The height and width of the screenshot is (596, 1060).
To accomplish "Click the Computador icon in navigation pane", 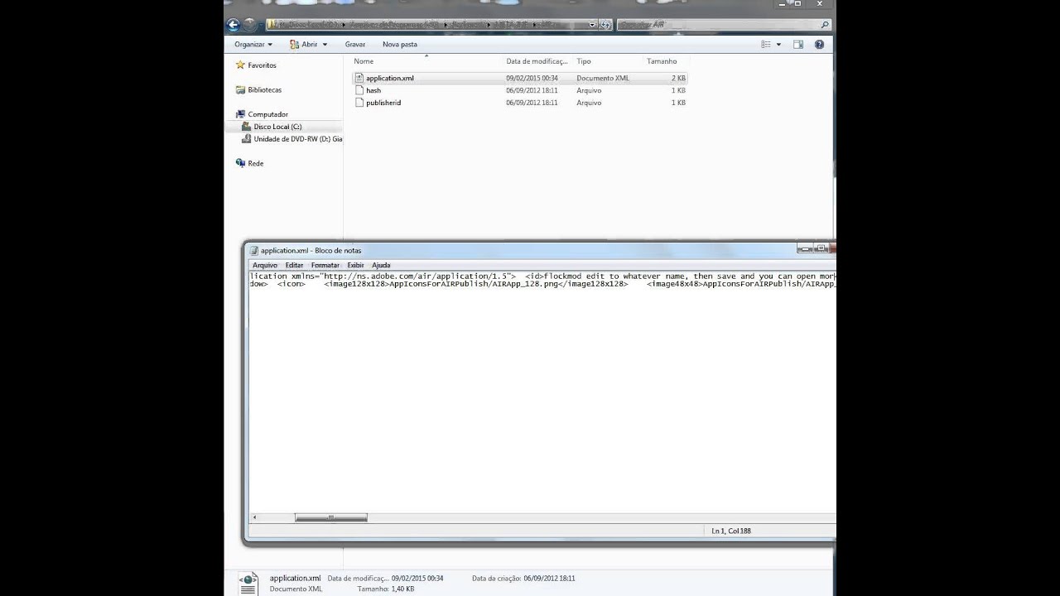I will coord(240,114).
